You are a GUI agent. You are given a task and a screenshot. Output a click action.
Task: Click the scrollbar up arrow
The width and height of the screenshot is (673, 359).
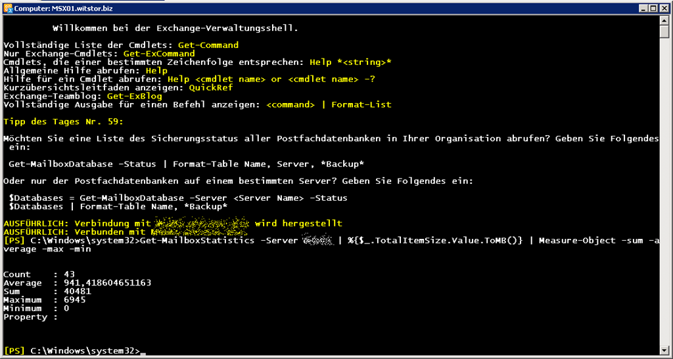pyautogui.click(x=664, y=20)
